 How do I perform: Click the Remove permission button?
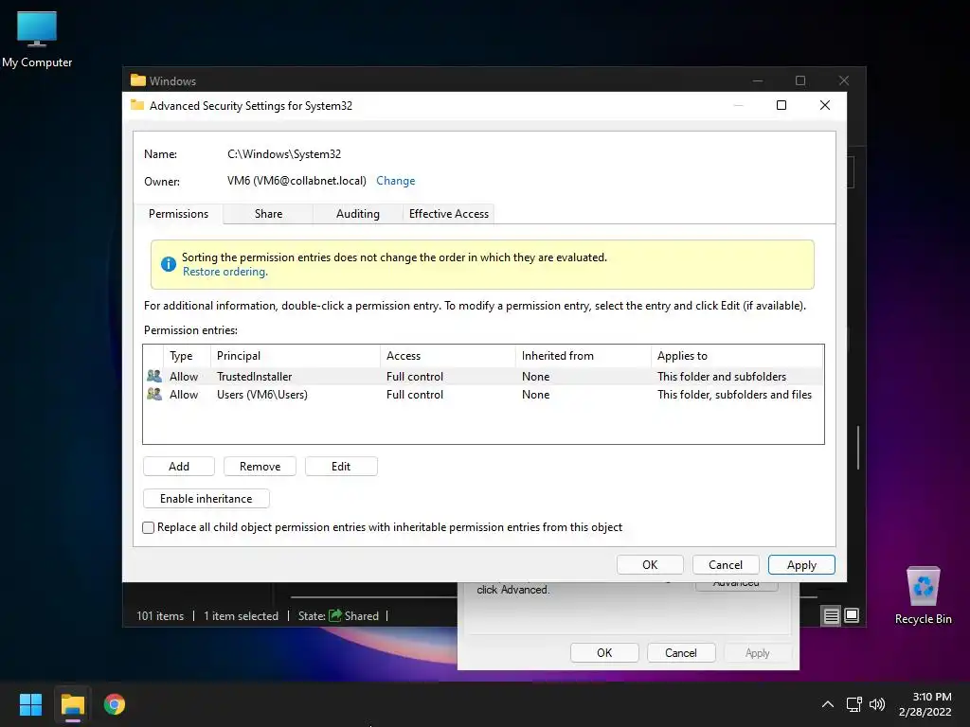tap(260, 466)
